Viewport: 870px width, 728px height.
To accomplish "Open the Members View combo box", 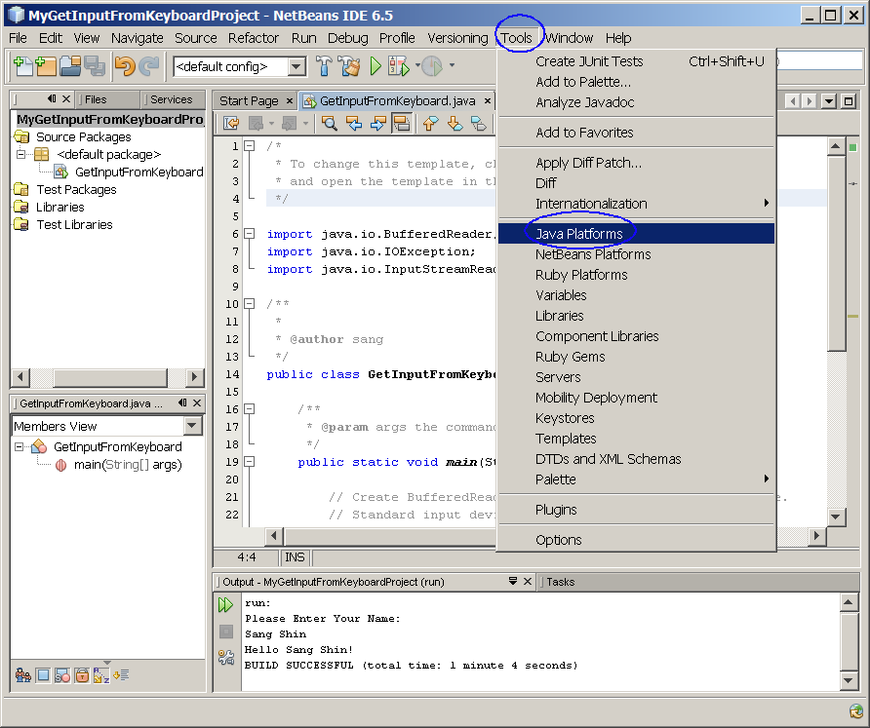I will coord(192,427).
